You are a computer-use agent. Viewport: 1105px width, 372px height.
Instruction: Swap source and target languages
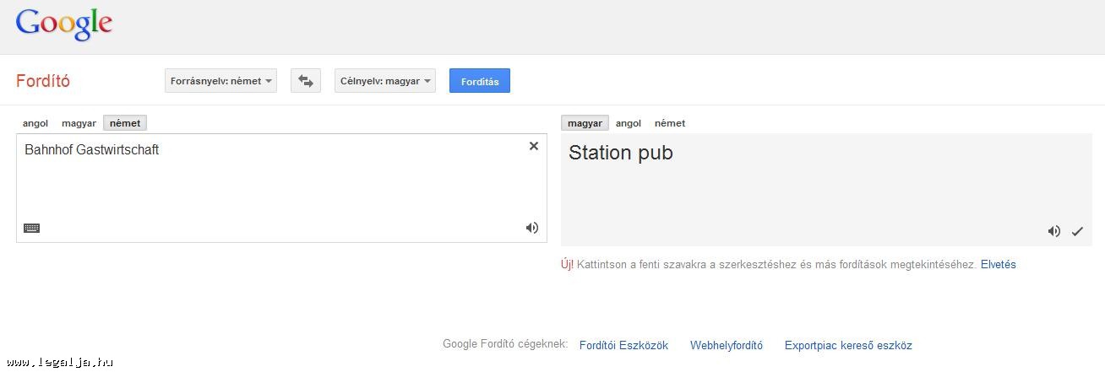point(306,81)
